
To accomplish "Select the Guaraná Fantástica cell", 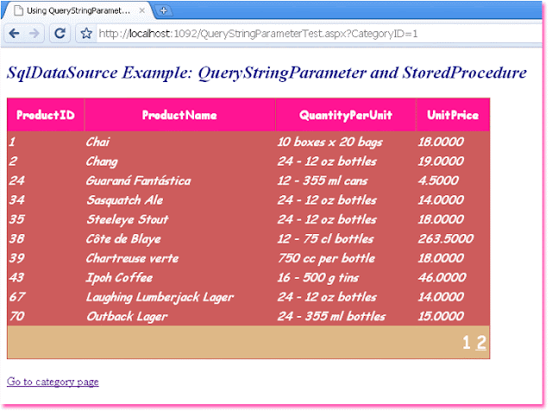I will [x=180, y=180].
